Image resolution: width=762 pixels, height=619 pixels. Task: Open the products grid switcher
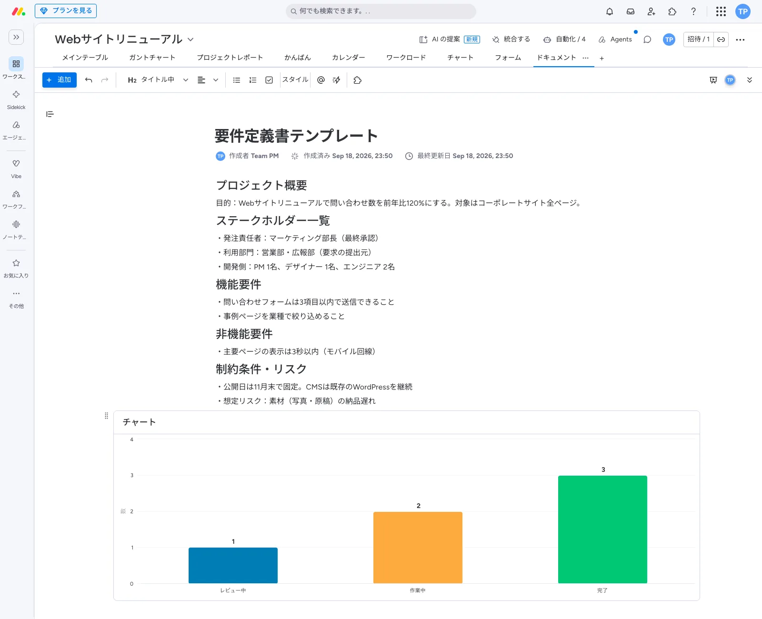tap(721, 11)
